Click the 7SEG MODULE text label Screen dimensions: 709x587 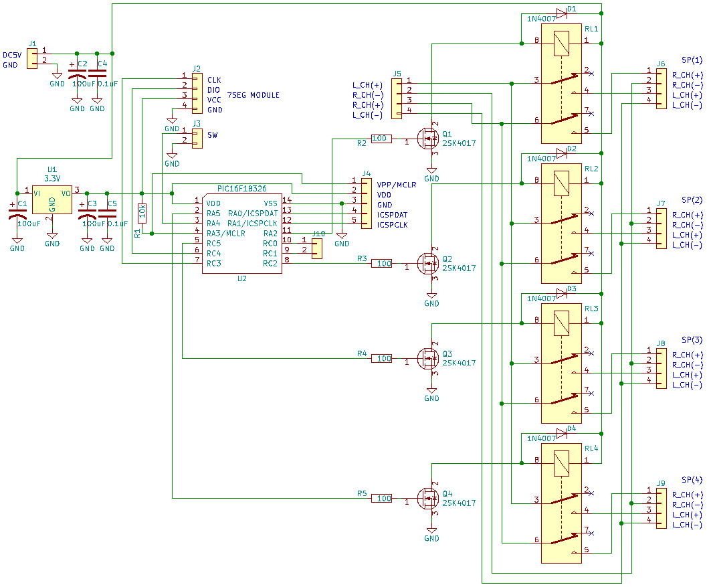coord(254,96)
